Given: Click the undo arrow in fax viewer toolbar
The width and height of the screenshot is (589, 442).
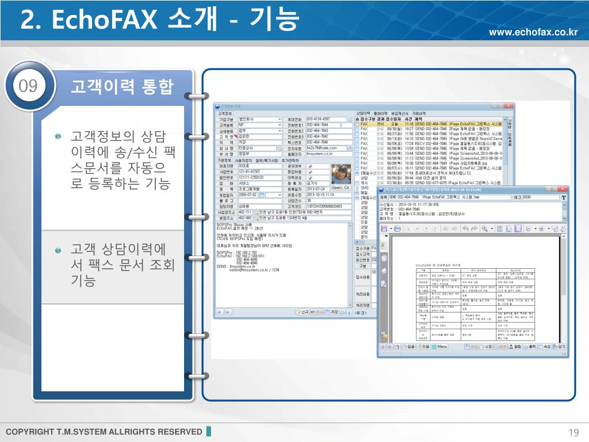Looking at the screenshot, I should (x=465, y=228).
